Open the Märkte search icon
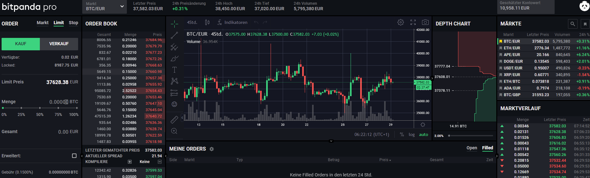 point(573,24)
